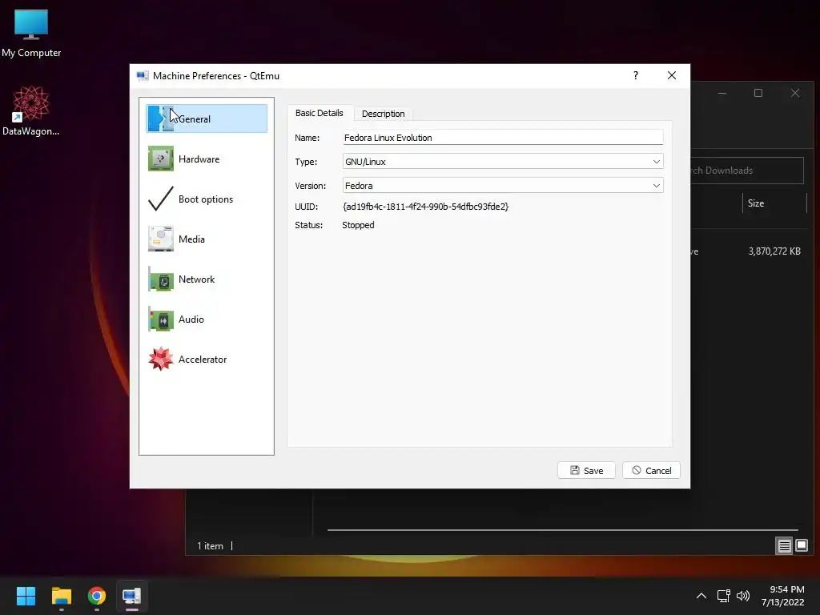820x615 pixels.
Task: Switch Explorer to large icons view
Action: point(801,546)
